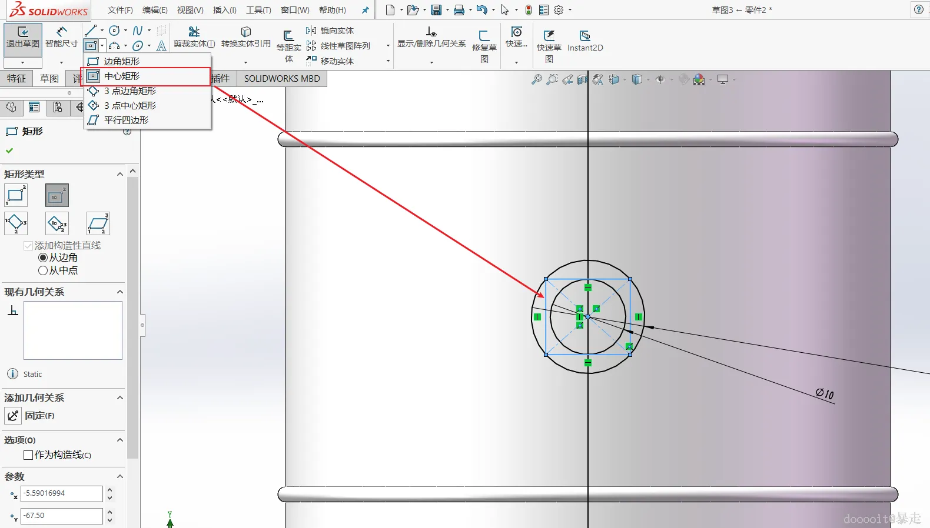Screen dimensions: 930x528
Task: Open the Line tool dropdown arrow
Action: coord(102,31)
